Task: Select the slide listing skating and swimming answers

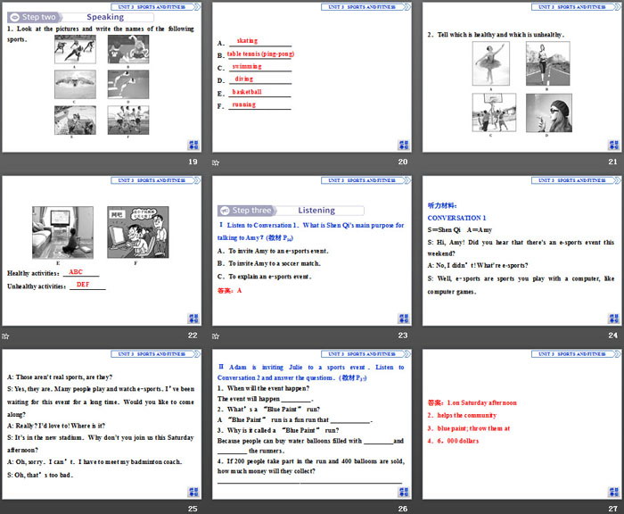Action: [x=312, y=77]
